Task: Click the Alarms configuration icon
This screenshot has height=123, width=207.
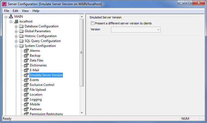Action: (x=26, y=51)
